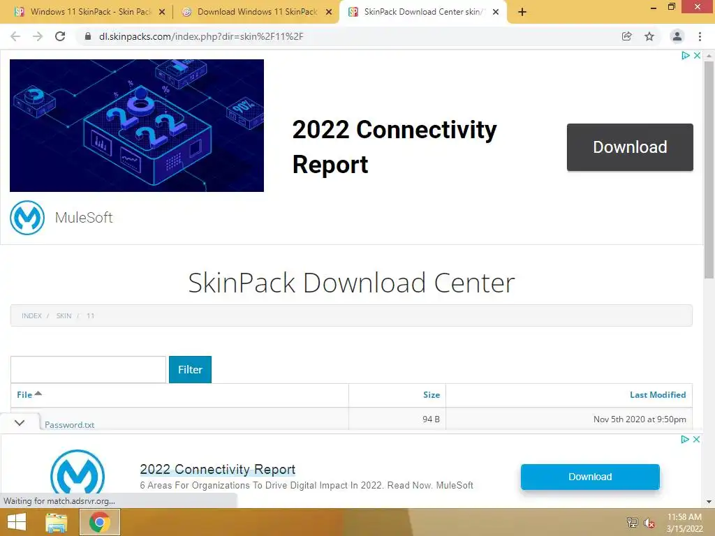Open Windows Start menu
Screen dimensions: 715x536
click(17, 522)
